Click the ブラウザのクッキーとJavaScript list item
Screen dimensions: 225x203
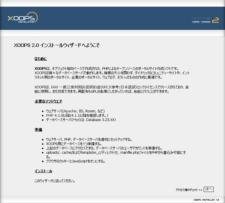75,161
